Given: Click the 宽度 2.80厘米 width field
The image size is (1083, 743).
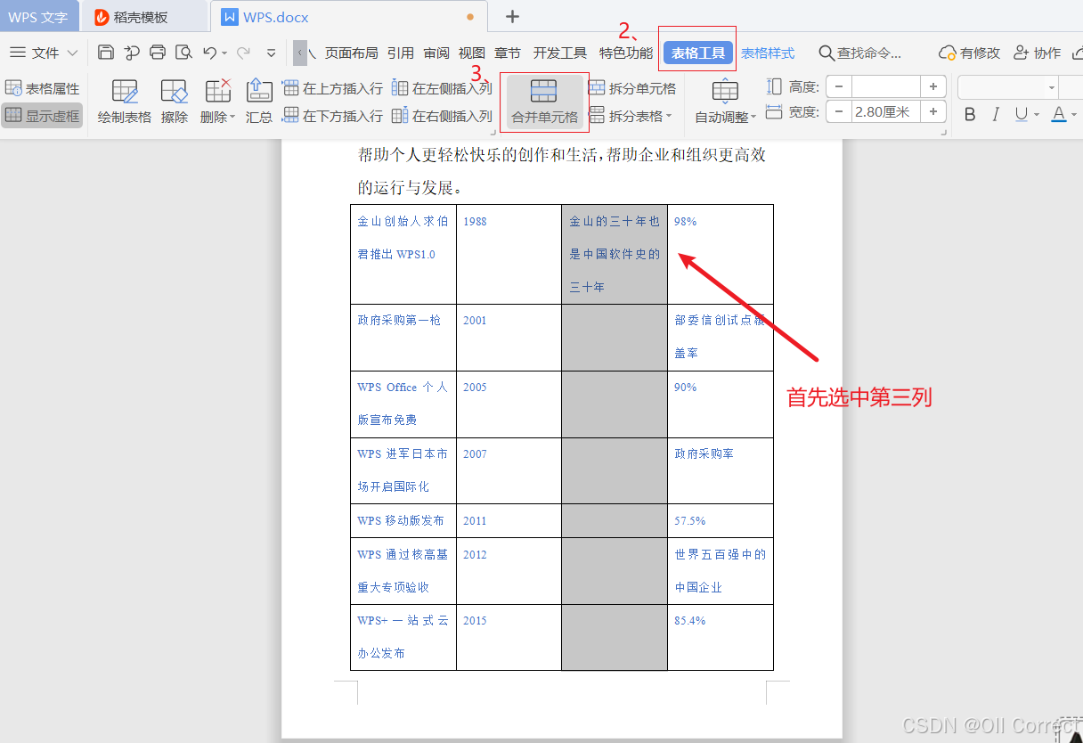Looking at the screenshot, I should coord(885,111).
